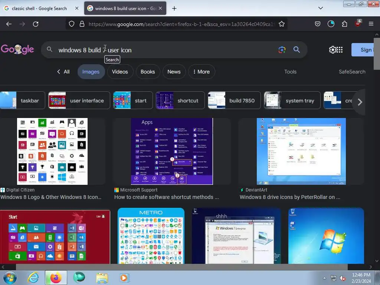This screenshot has height=285, width=380.
Task: Open the Windows Start orb
Action: click(x=10, y=278)
